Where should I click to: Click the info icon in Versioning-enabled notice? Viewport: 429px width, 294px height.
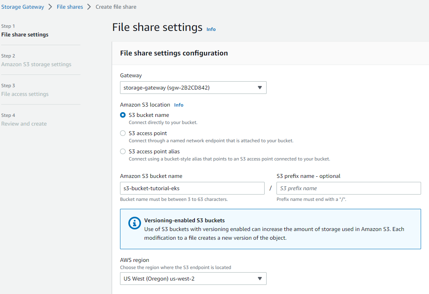coord(135,223)
